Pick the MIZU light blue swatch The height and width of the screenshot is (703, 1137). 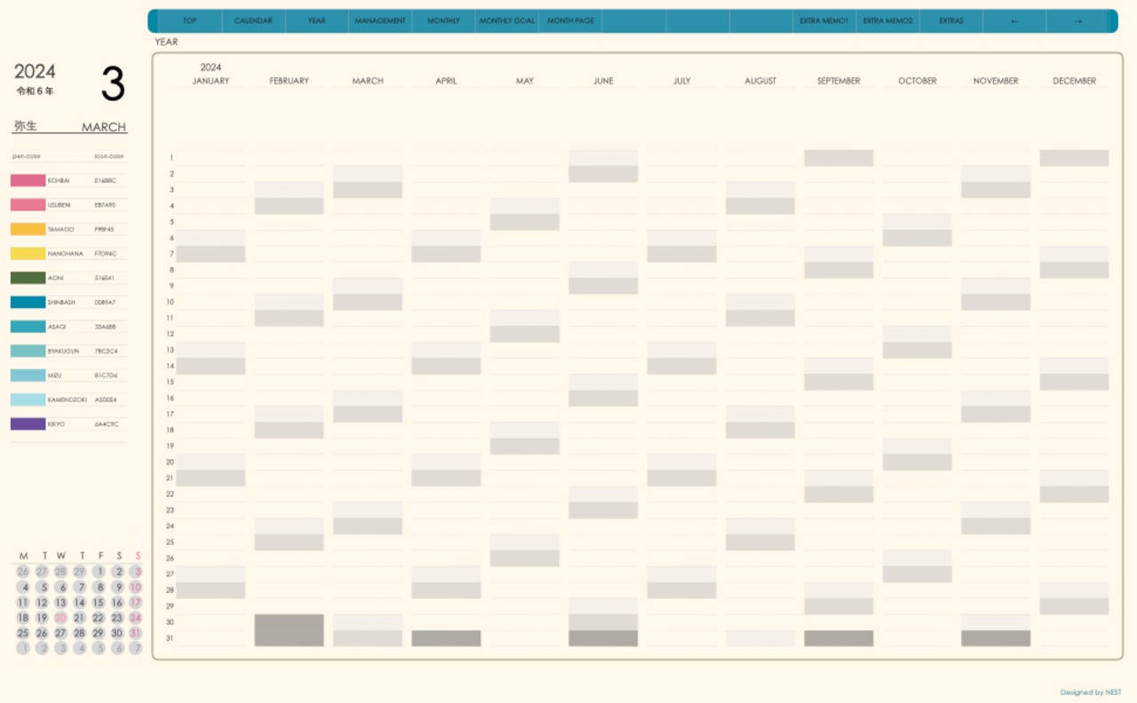pos(28,375)
